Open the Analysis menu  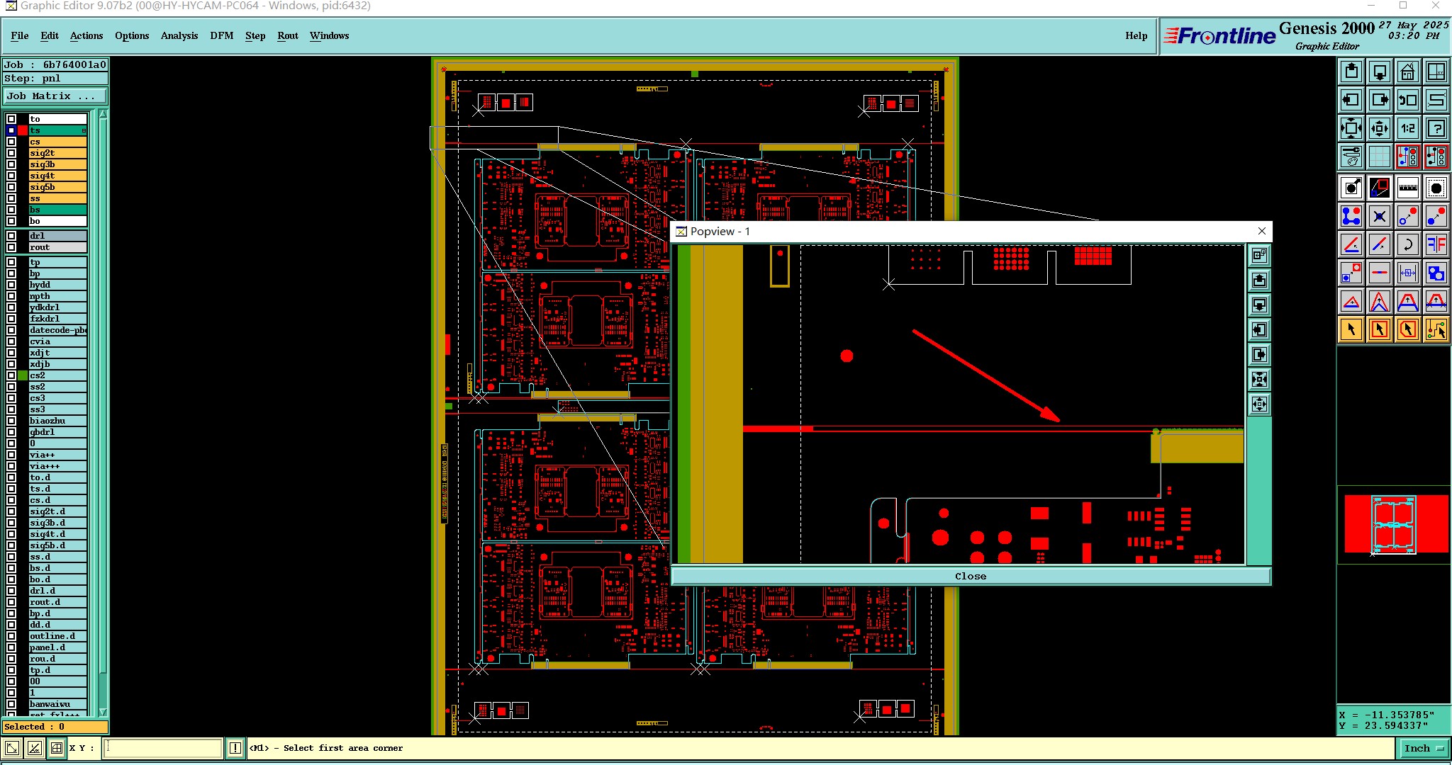(x=179, y=35)
